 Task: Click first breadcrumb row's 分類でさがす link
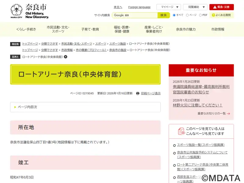click(49, 44)
